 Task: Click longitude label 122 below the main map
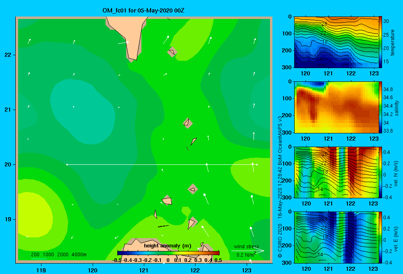[195, 270]
